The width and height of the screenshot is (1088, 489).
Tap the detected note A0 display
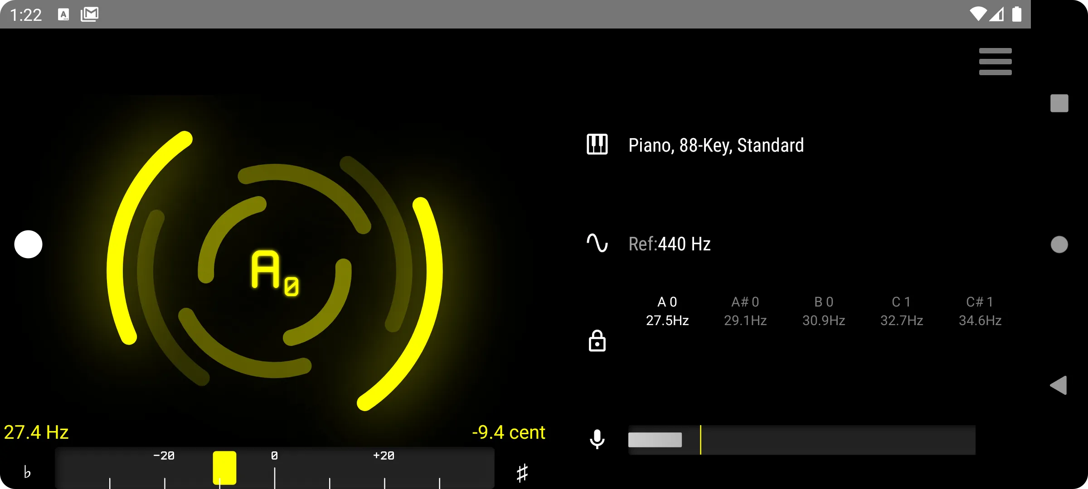click(275, 273)
